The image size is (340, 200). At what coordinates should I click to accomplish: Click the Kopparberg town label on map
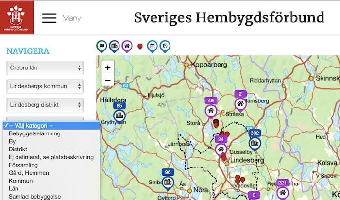click(x=209, y=65)
